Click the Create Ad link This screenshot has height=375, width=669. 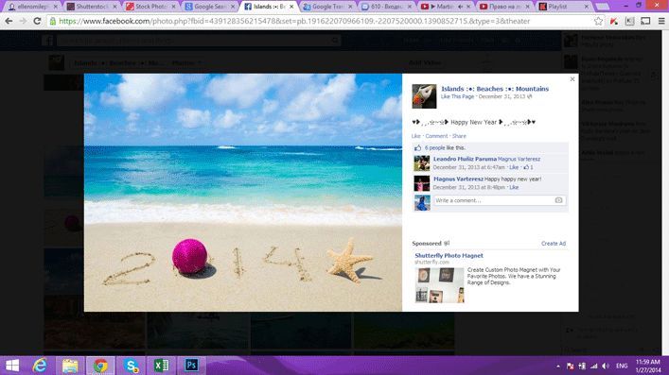pos(554,244)
